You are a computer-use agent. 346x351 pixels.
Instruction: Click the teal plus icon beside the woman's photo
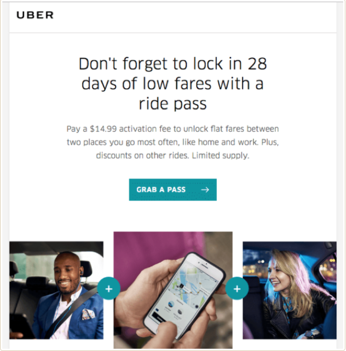[x=237, y=288]
